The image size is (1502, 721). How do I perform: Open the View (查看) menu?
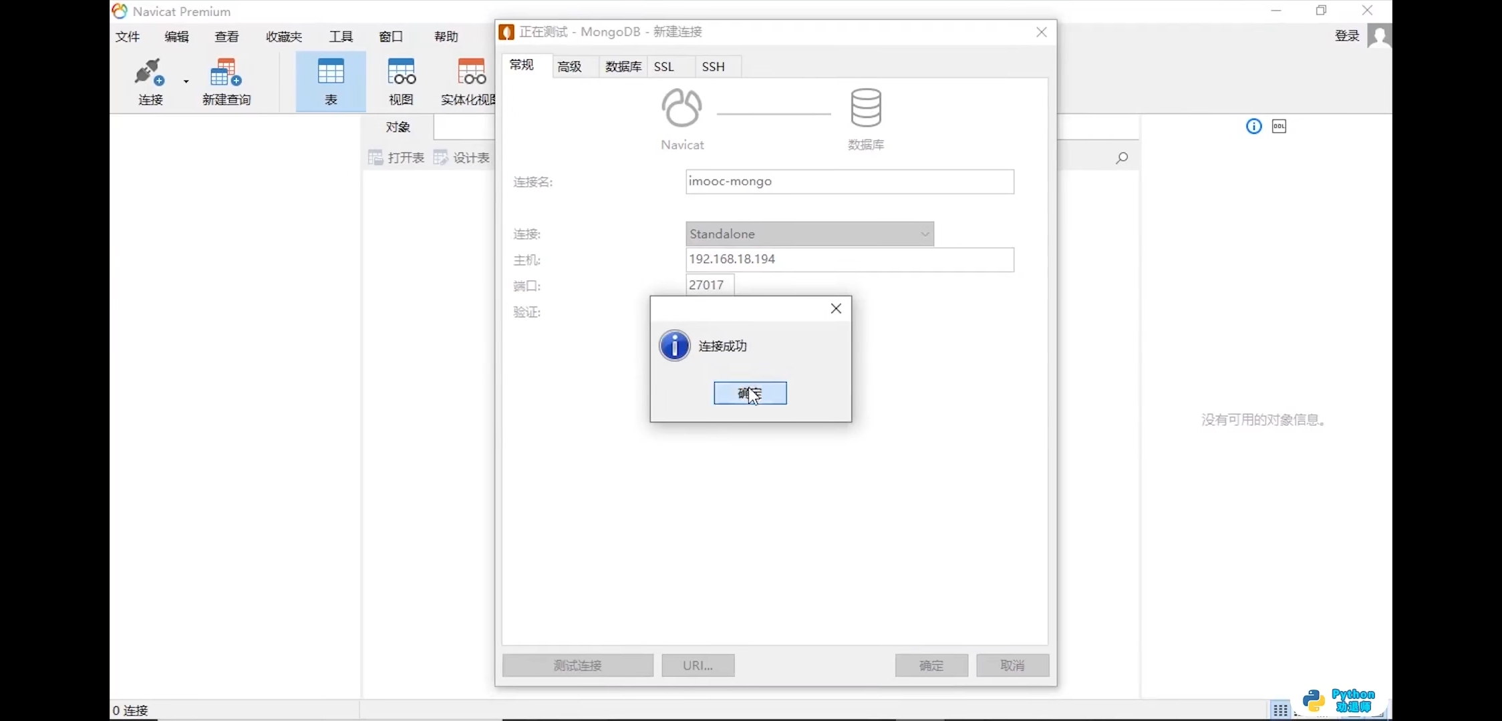click(x=227, y=37)
